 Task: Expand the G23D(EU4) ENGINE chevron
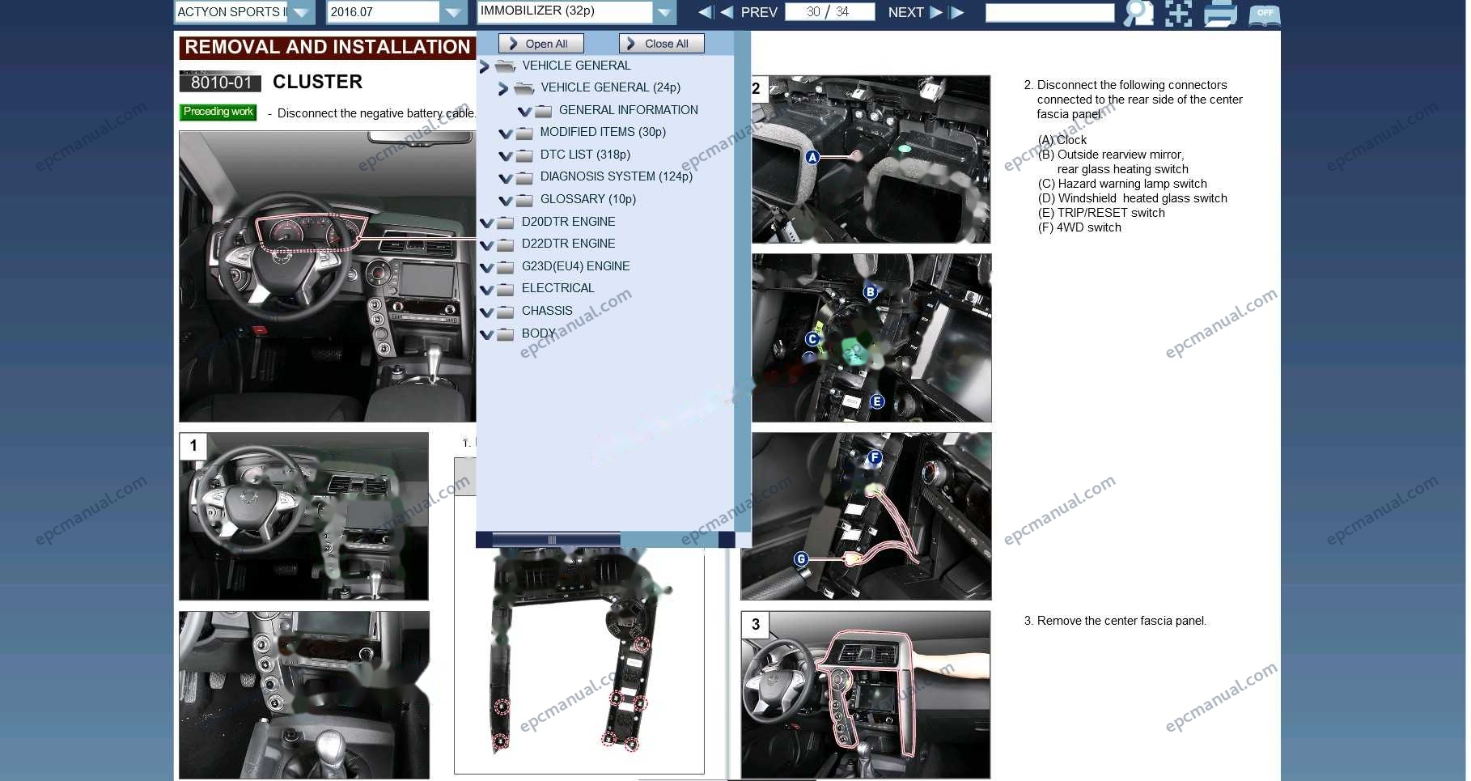coord(486,267)
